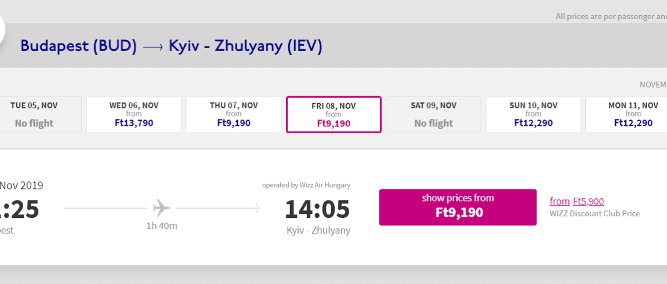667x284 pixels.
Task: Click the Kyiv - Zhulyany (IEV) destination heading
Action: tap(245, 46)
